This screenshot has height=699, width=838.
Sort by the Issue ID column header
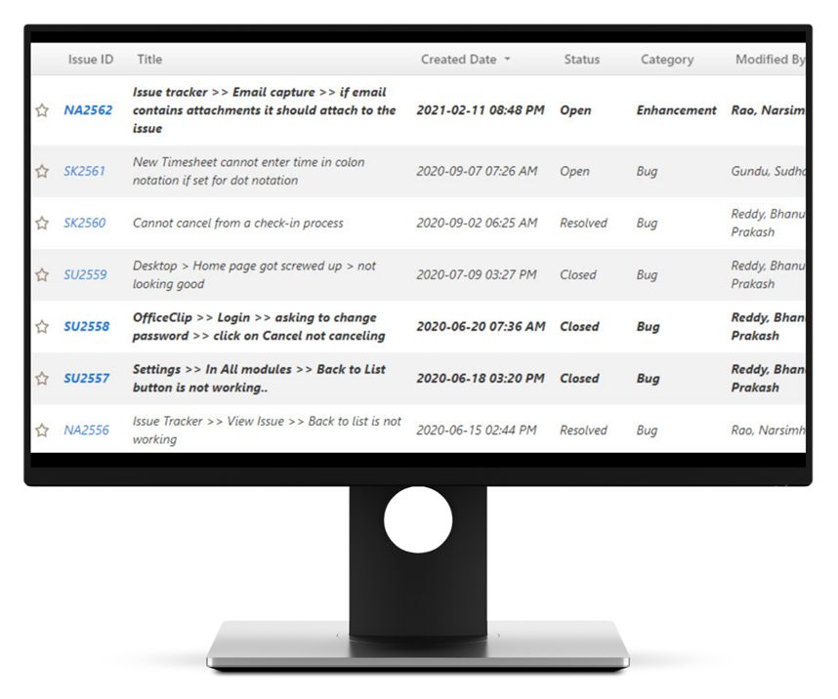90,60
